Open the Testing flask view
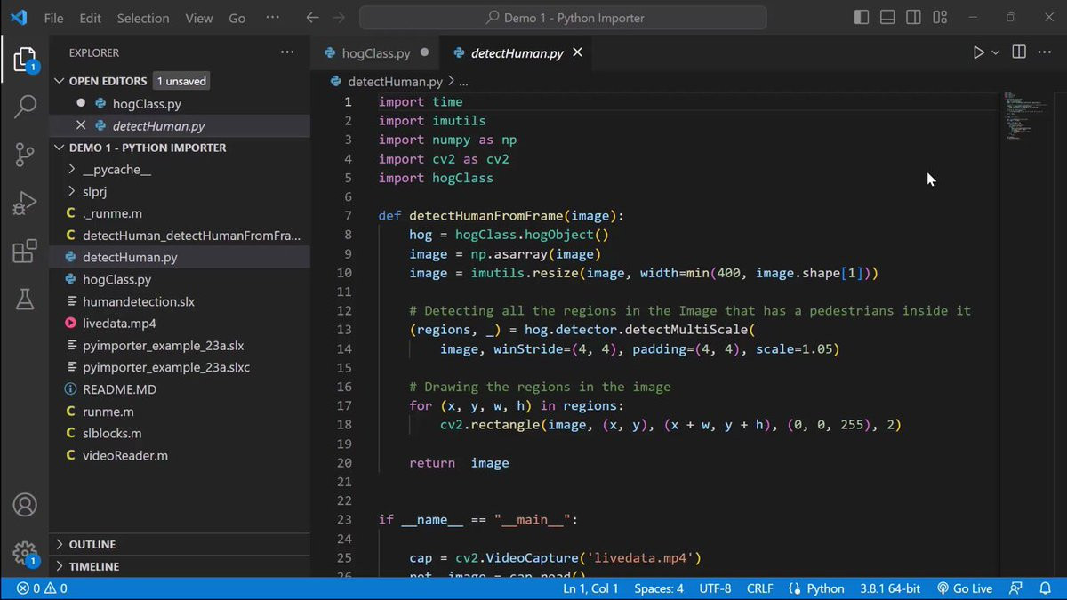The image size is (1067, 600). tap(25, 300)
